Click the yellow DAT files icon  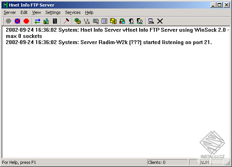click(113, 21)
